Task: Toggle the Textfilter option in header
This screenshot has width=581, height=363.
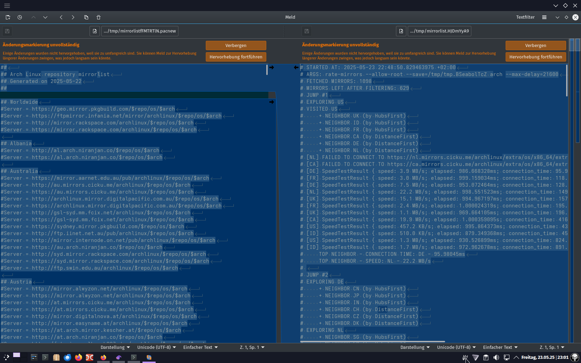Action: (525, 17)
